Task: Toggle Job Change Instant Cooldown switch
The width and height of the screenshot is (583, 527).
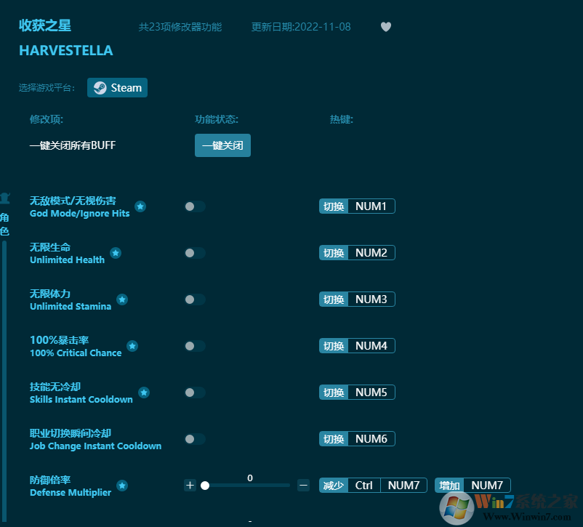Action: [x=195, y=439]
